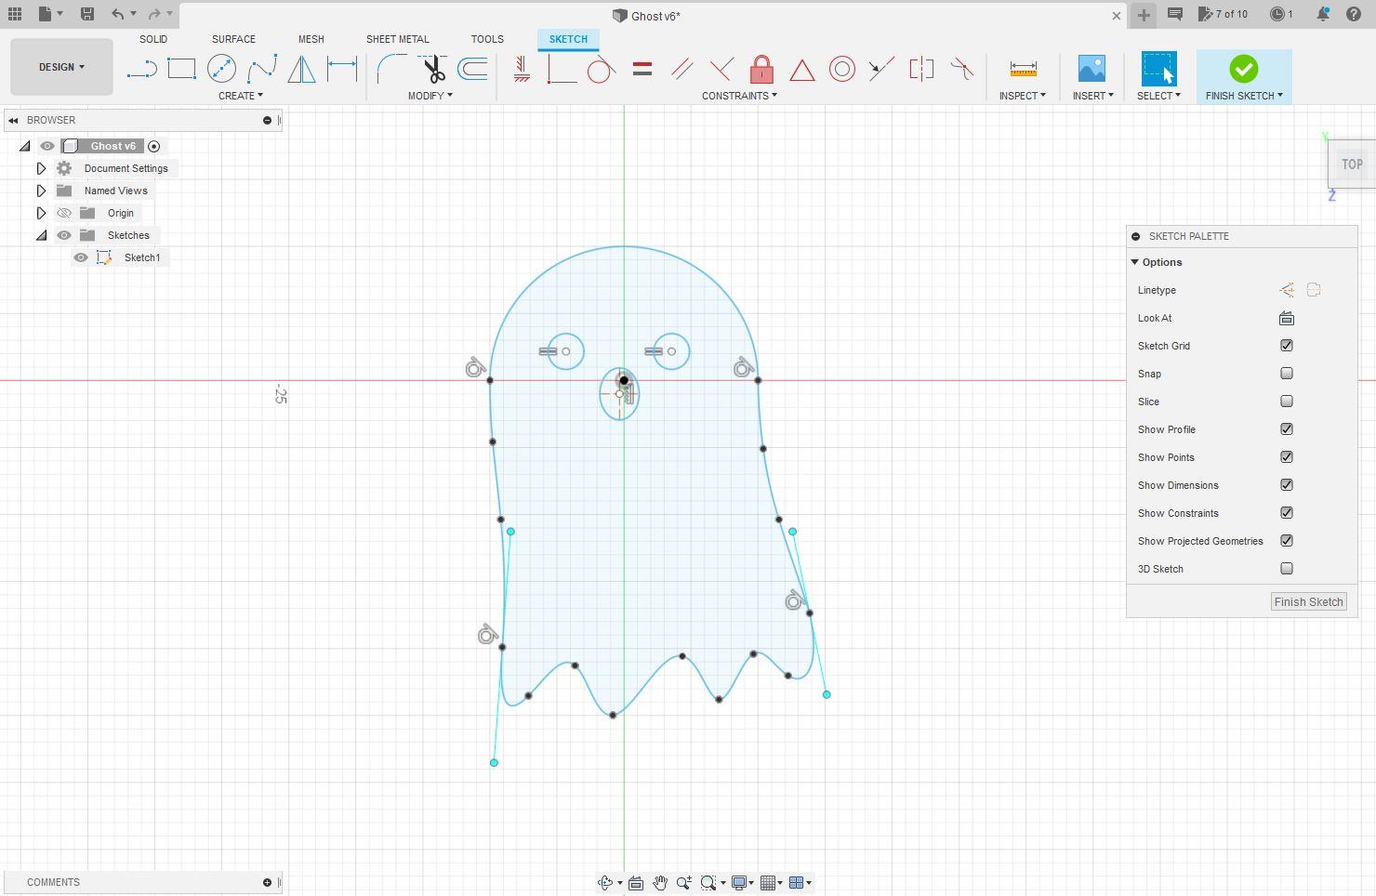Switch to the Sheet Metal tab

397,38
